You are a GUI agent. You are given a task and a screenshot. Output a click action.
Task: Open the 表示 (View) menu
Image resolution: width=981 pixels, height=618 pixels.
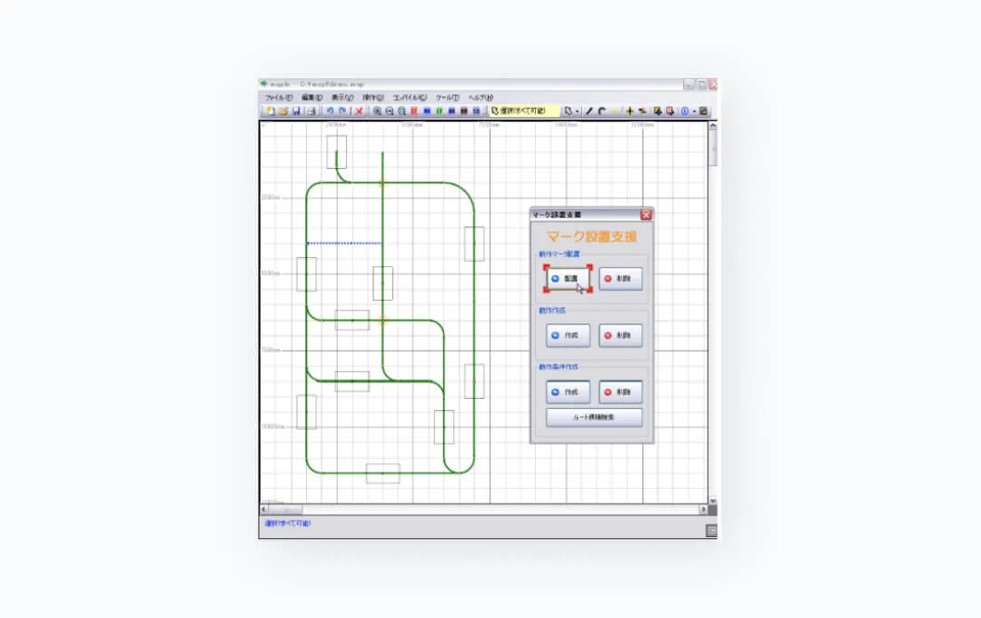[x=342, y=97]
